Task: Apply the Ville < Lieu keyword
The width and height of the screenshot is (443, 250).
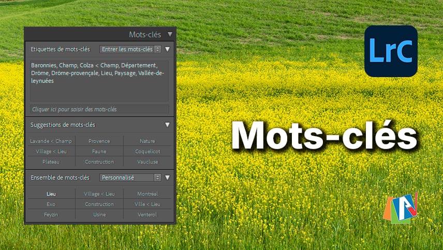Action: [147, 204]
